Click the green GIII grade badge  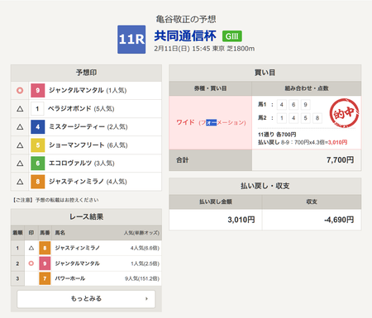coord(232,36)
